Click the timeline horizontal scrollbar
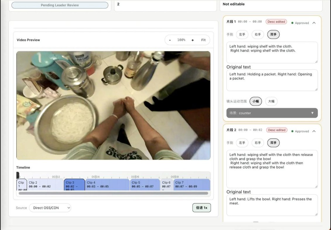The width and height of the screenshot is (331, 230). (x=113, y=193)
